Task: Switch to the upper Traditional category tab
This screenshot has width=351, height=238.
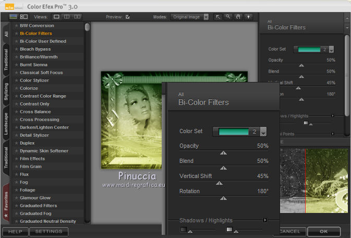Action: tap(6, 59)
